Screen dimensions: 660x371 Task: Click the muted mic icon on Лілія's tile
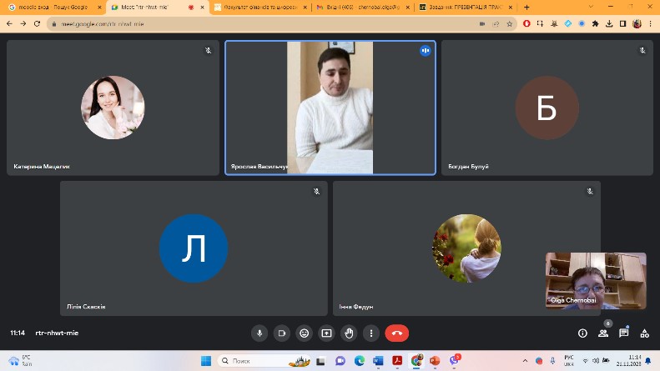point(316,192)
